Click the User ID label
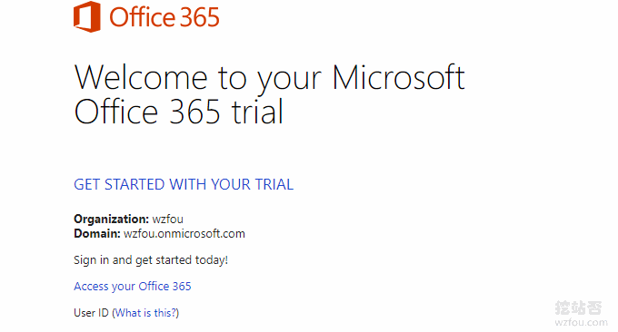Viewport: 618px width, 332px height. [91, 313]
